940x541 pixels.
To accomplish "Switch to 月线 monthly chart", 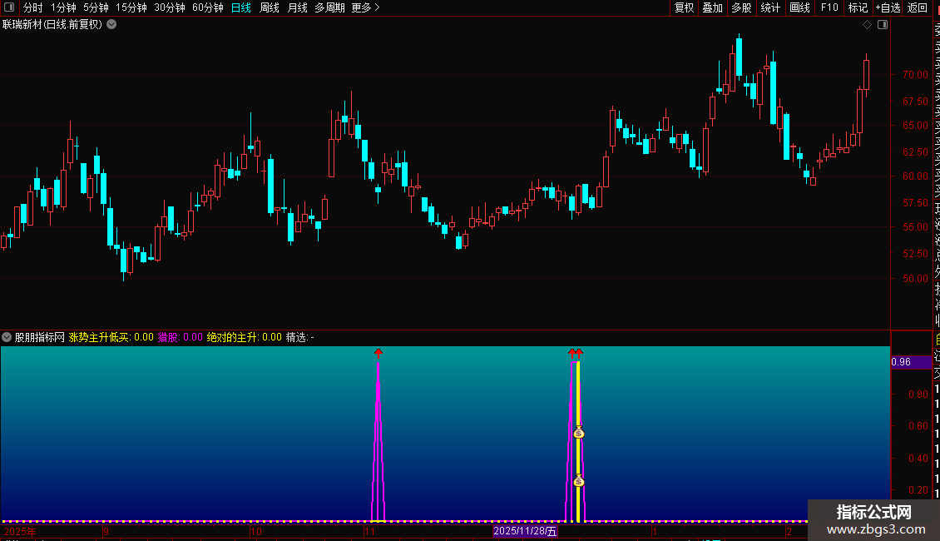I will click(x=297, y=7).
